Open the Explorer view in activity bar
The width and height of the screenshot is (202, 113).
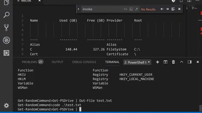6,2
